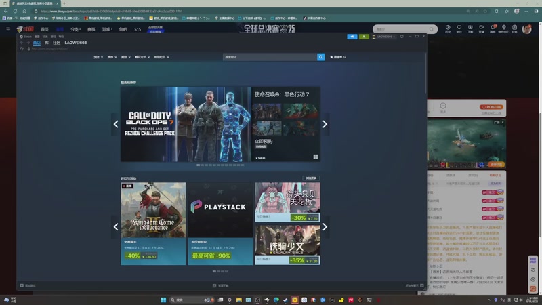Click Steam store page vertical scrollbar
The height and width of the screenshot is (305, 542).
pos(425,73)
